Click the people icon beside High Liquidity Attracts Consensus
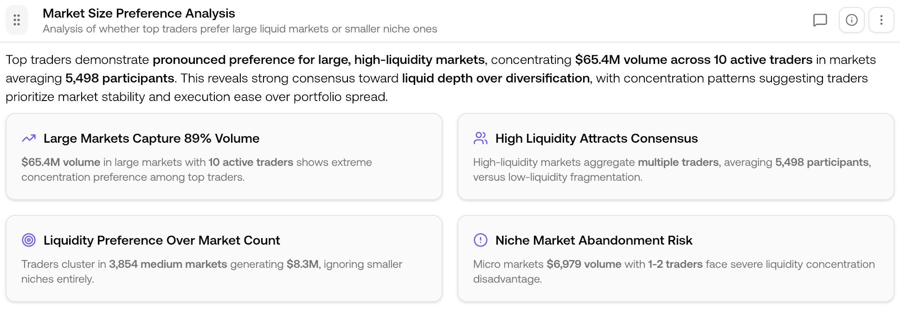 pyautogui.click(x=481, y=138)
